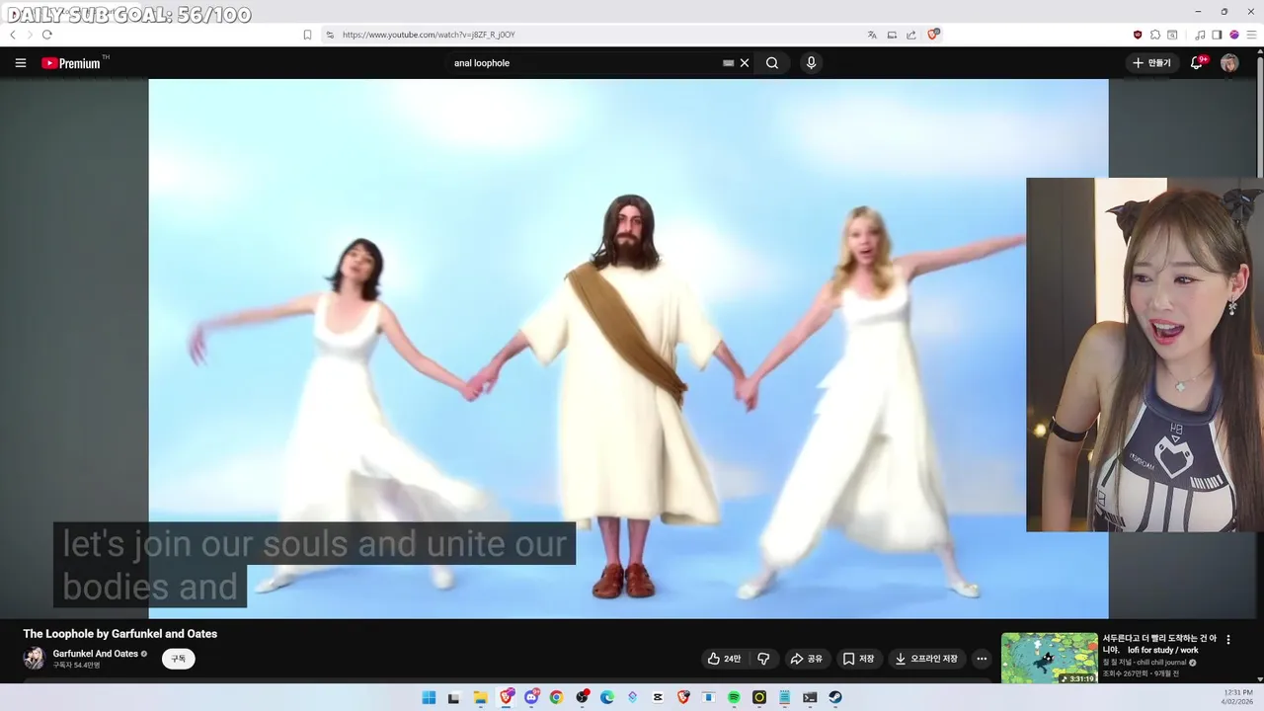Clear the search query with X
1264x711 pixels.
(x=745, y=63)
